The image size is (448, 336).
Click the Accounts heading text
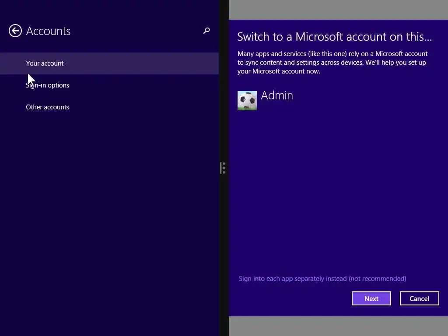48,31
